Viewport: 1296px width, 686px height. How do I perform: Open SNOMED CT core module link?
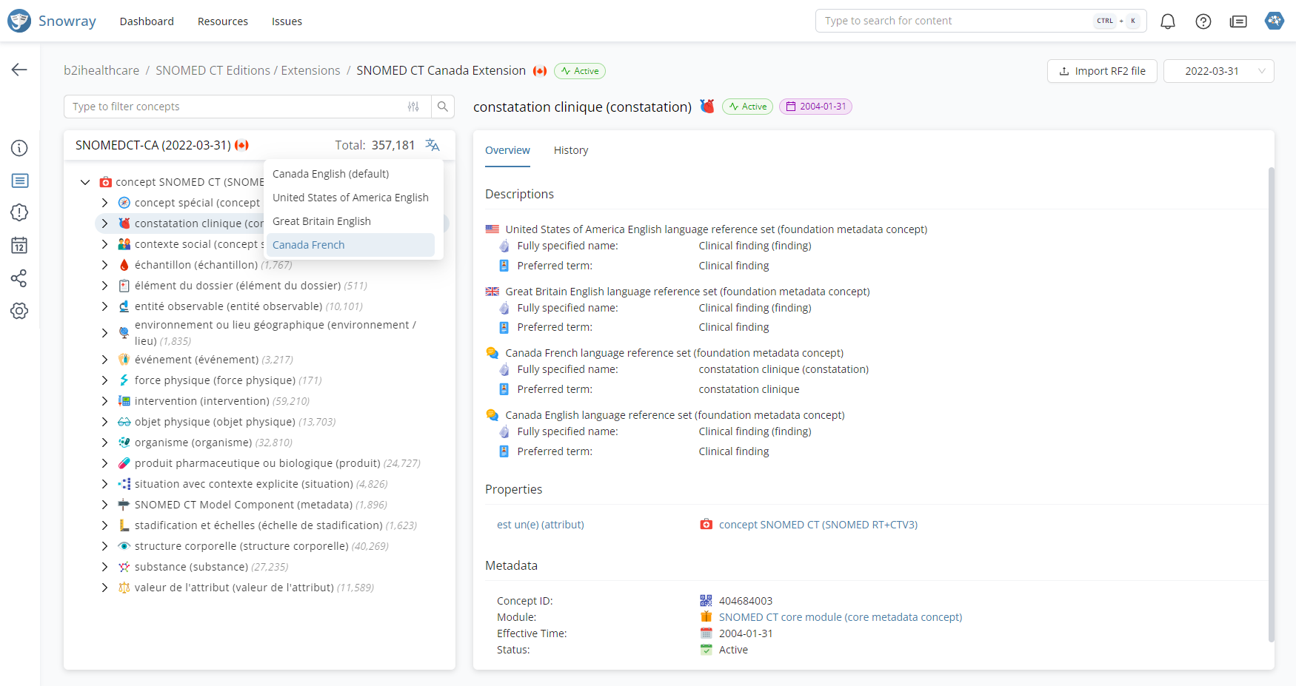point(840,617)
